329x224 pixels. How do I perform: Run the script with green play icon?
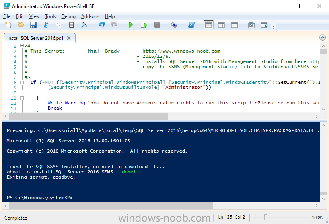131,25
